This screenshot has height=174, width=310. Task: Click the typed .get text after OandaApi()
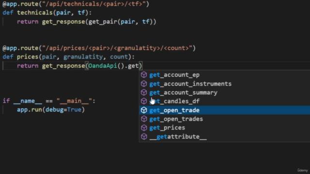click(x=131, y=66)
